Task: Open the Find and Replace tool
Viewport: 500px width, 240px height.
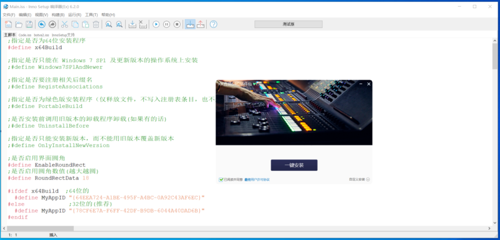Action: [x=119, y=24]
